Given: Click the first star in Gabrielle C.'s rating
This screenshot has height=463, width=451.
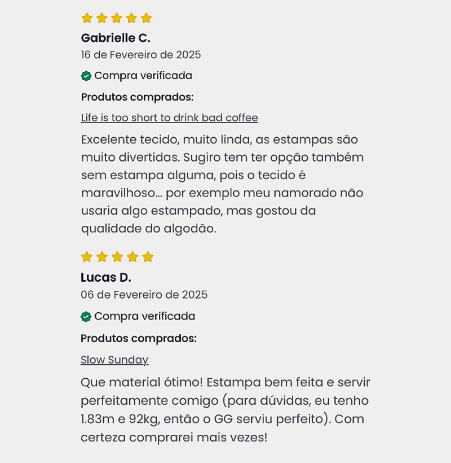Looking at the screenshot, I should 87,18.
